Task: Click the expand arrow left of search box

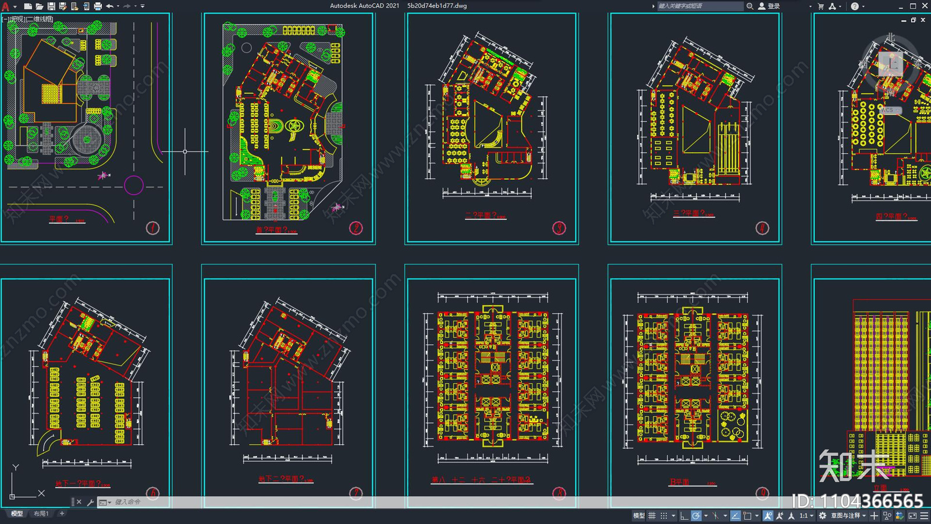Action: click(x=653, y=6)
